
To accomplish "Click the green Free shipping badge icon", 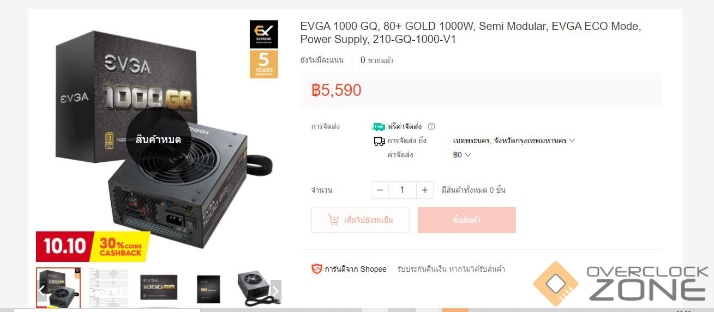I will (378, 126).
